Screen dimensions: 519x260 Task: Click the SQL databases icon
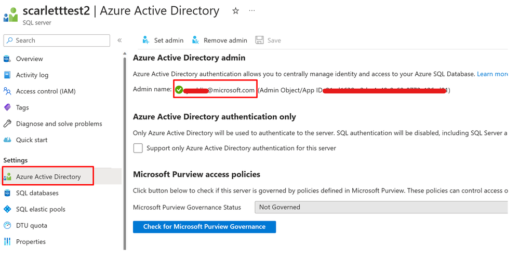pos(7,193)
